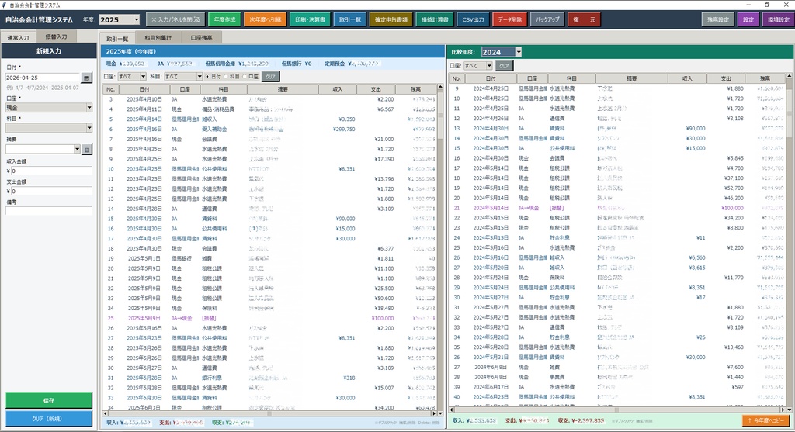This screenshot has height=432, width=795.
Task: Select 2025 row No. 4 備品・消耗品費
Action: (269, 109)
